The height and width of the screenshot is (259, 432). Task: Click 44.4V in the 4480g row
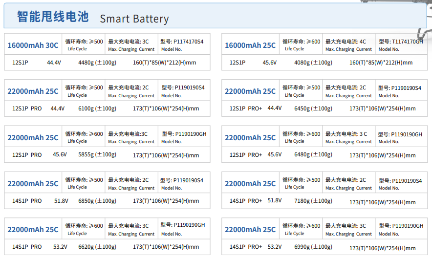(54, 63)
